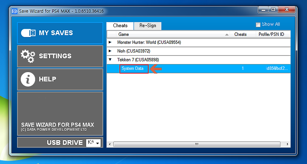Expand the Nioh entry
This screenshot has width=307, height=164.
[110, 51]
